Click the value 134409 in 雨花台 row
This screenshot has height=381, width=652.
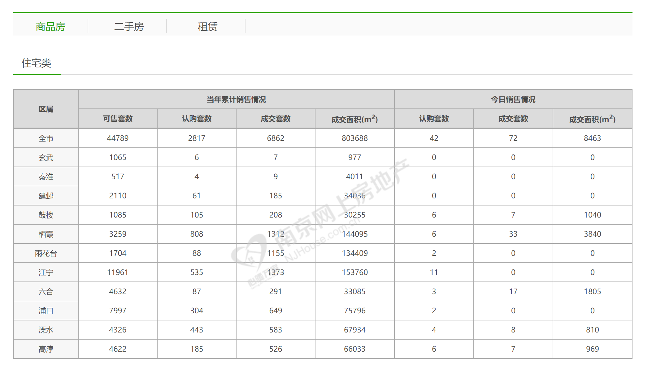point(355,253)
